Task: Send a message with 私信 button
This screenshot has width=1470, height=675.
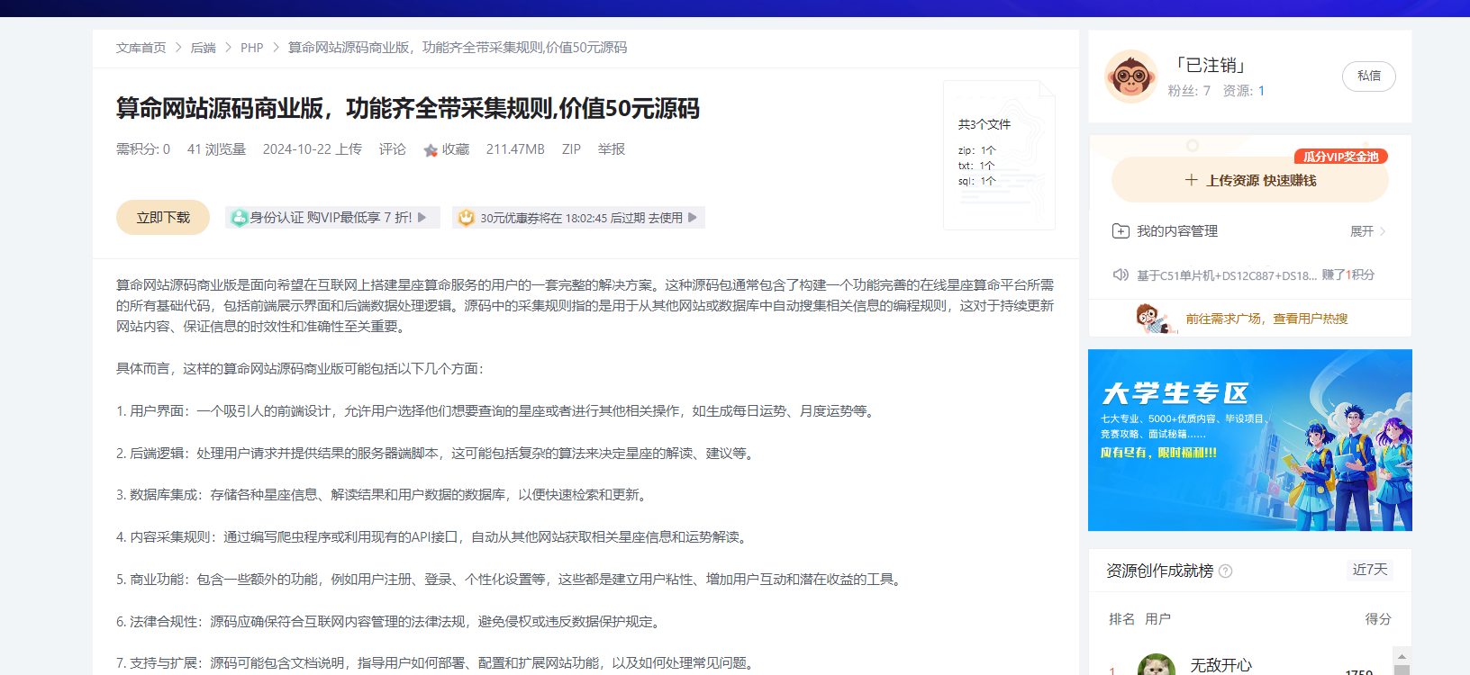Action: (x=1369, y=76)
